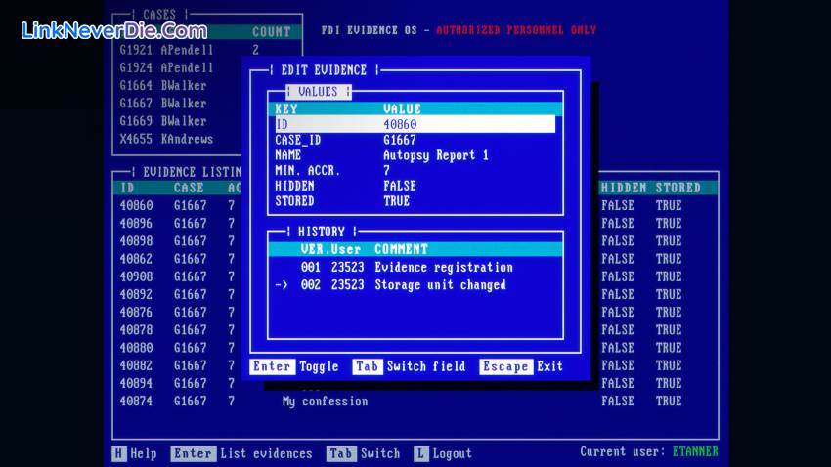
Task: Click the highlighted ID field value 40860
Action: click(x=400, y=124)
